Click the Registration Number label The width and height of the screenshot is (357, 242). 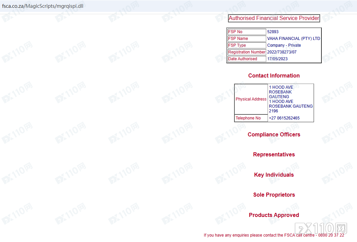(x=247, y=52)
